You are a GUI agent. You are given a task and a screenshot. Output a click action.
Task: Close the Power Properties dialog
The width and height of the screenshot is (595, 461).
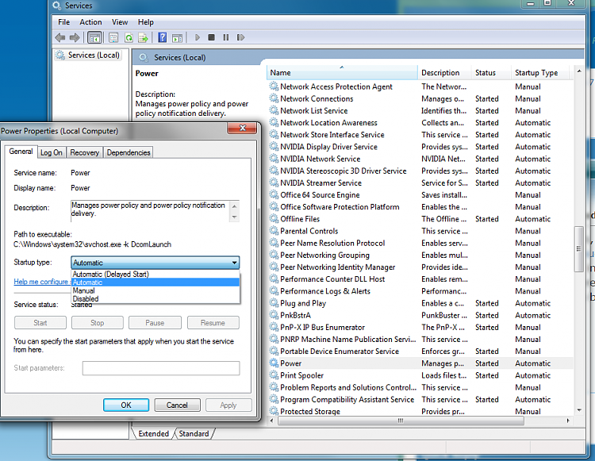coord(243,128)
